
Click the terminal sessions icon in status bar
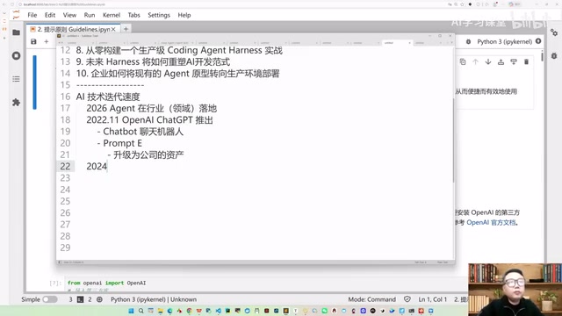tap(80, 299)
